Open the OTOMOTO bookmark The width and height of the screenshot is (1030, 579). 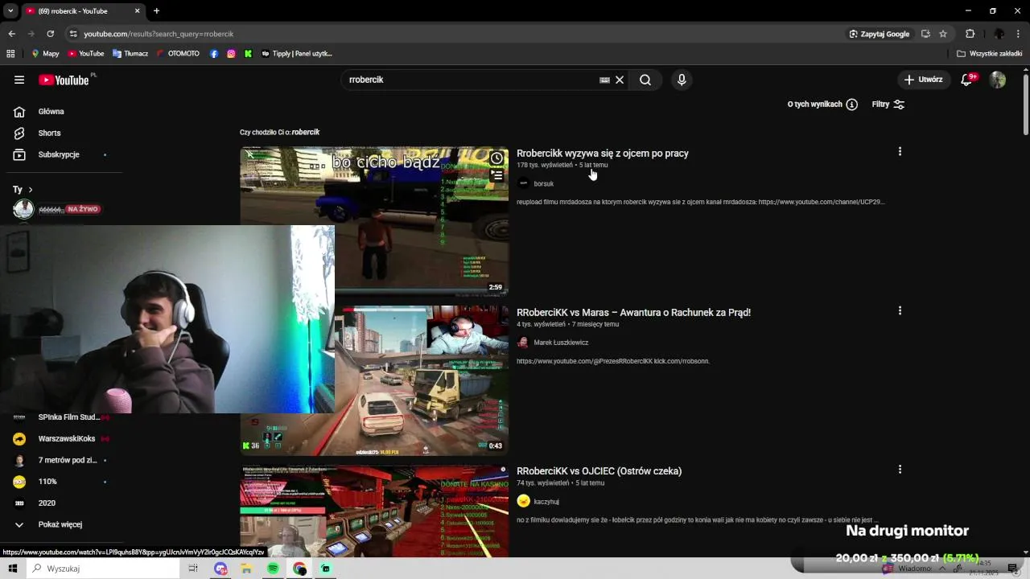click(x=178, y=54)
